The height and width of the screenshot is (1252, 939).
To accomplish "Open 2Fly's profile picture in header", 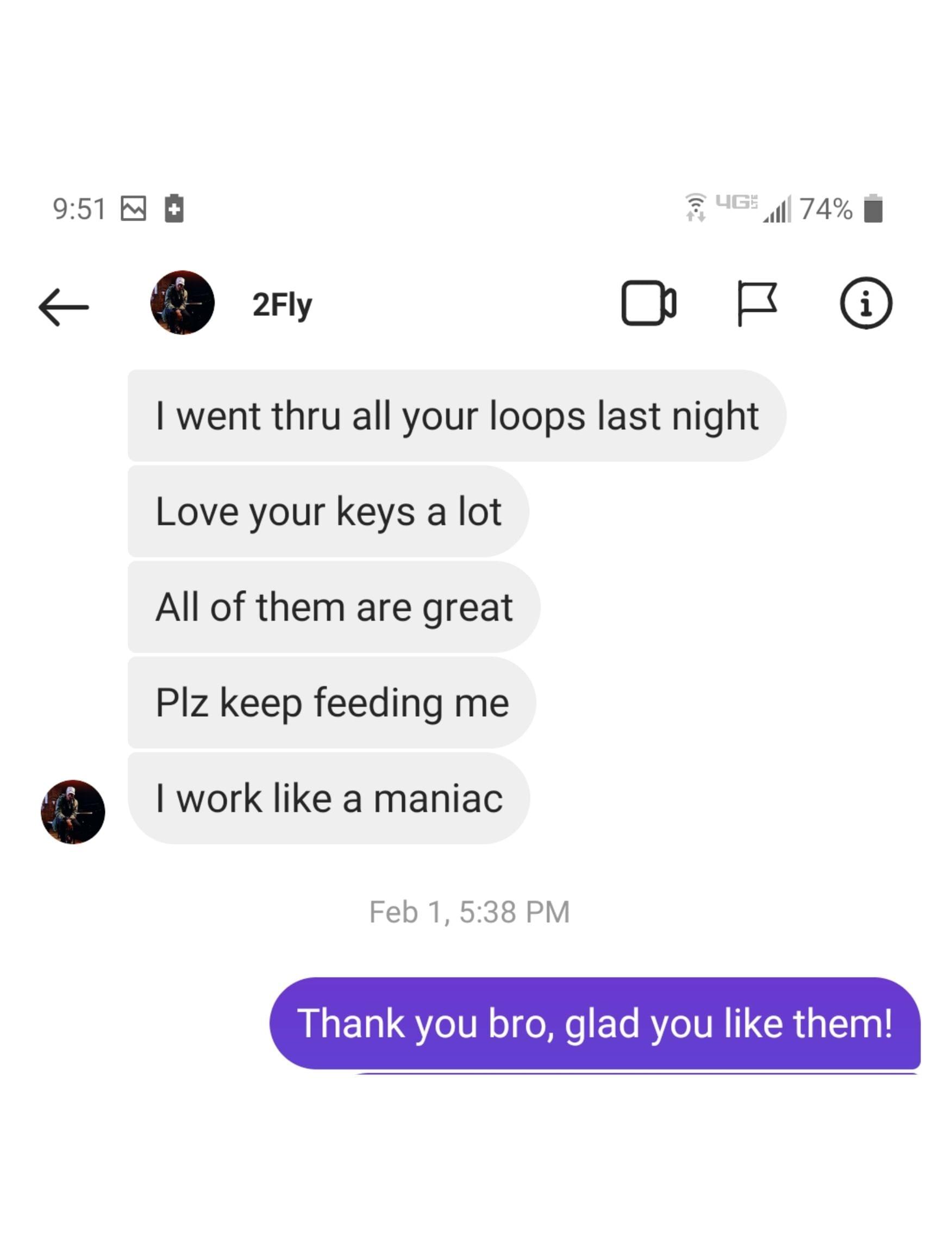I will pyautogui.click(x=182, y=302).
